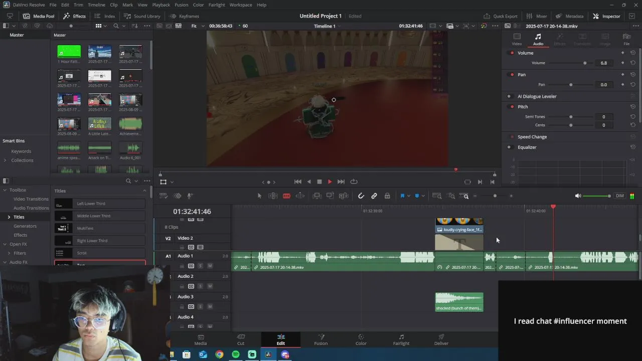Click Quick Export button
This screenshot has width=642, height=361.
pos(500,16)
